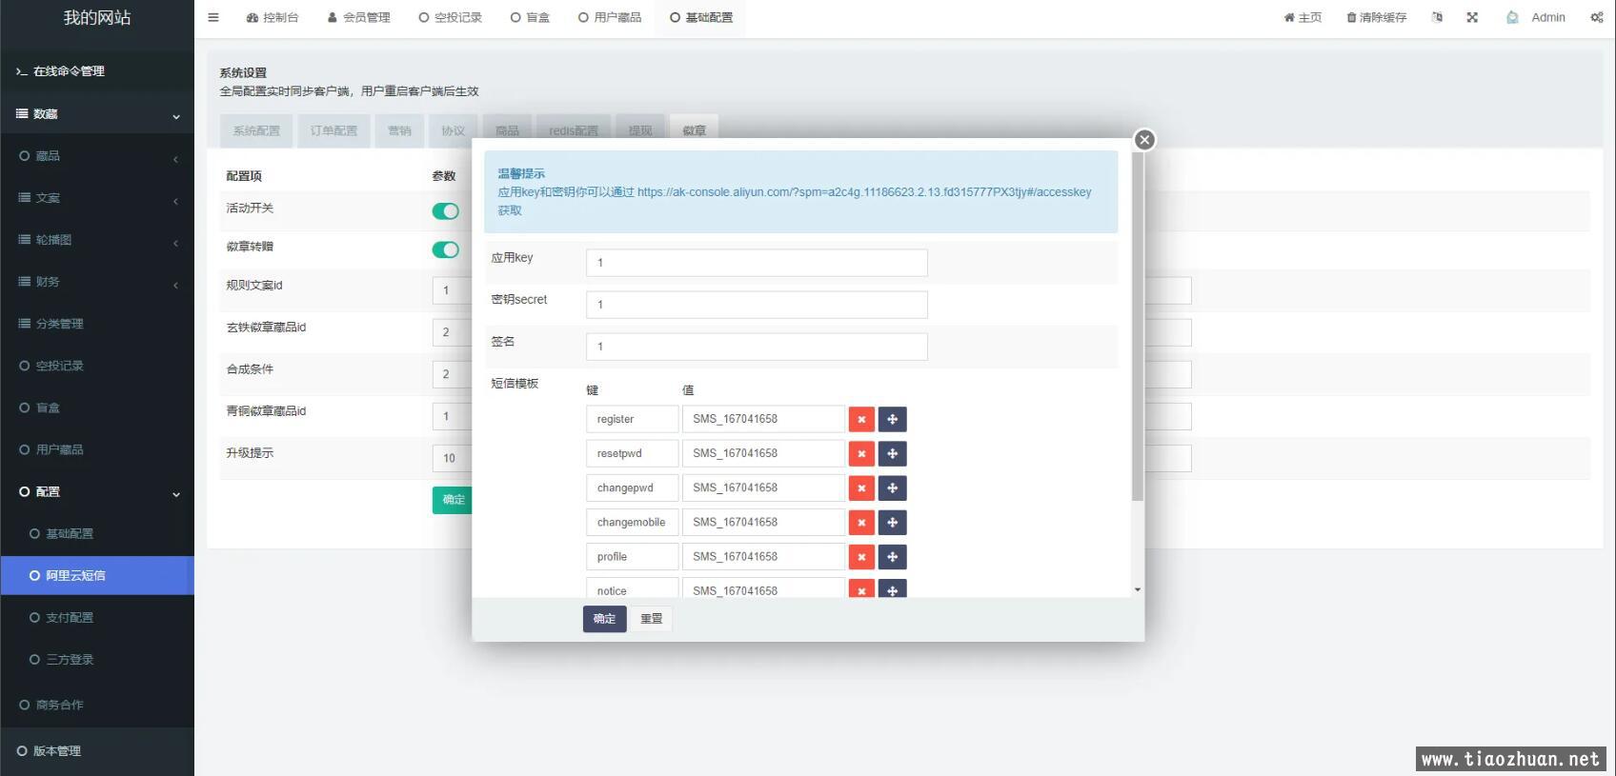The width and height of the screenshot is (1616, 776).
Task: Close the SMS configuration dialog
Action: [x=1144, y=140]
